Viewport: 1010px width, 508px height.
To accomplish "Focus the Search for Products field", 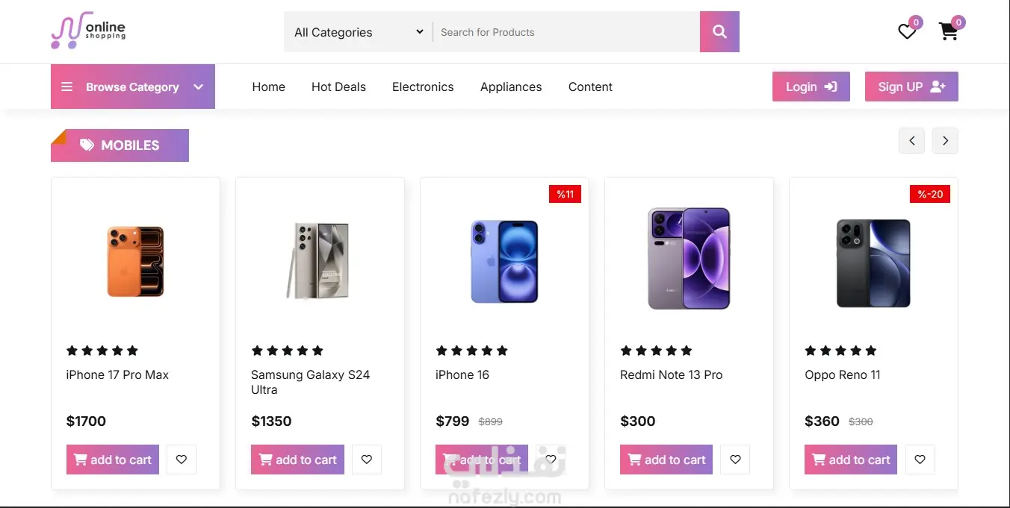I will (566, 32).
